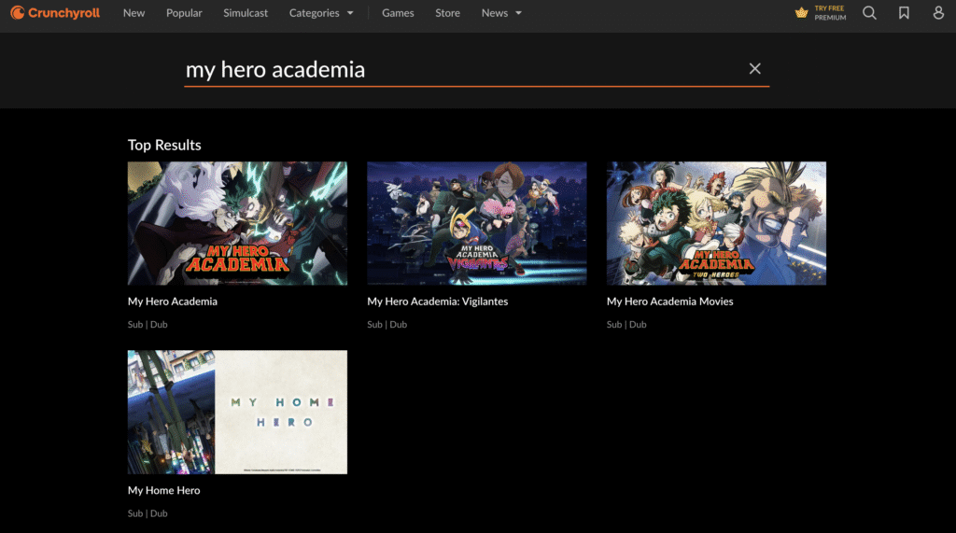Click the premium crown icon

(801, 13)
